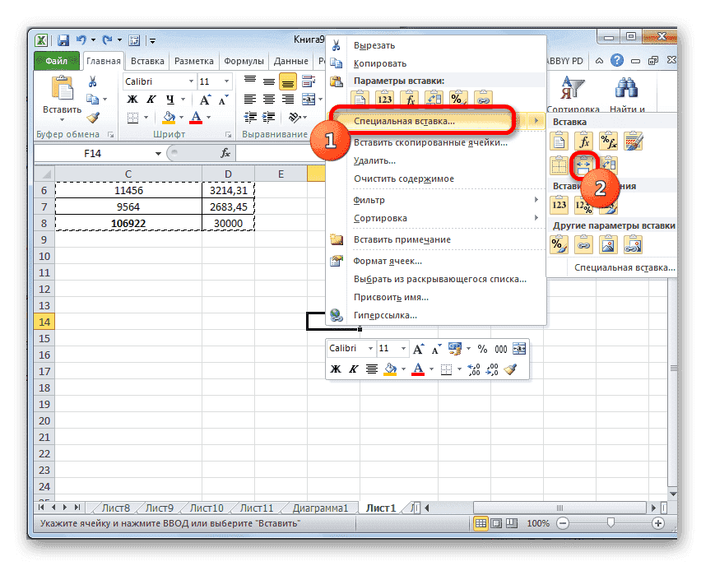This screenshot has height=566, width=715.
Task: Select Формат ячеек in the context menu
Action: coord(387,261)
